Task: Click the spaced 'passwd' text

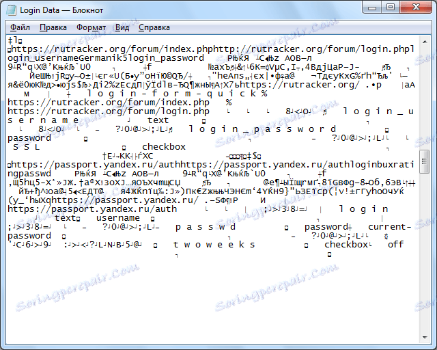Action: (x=206, y=227)
